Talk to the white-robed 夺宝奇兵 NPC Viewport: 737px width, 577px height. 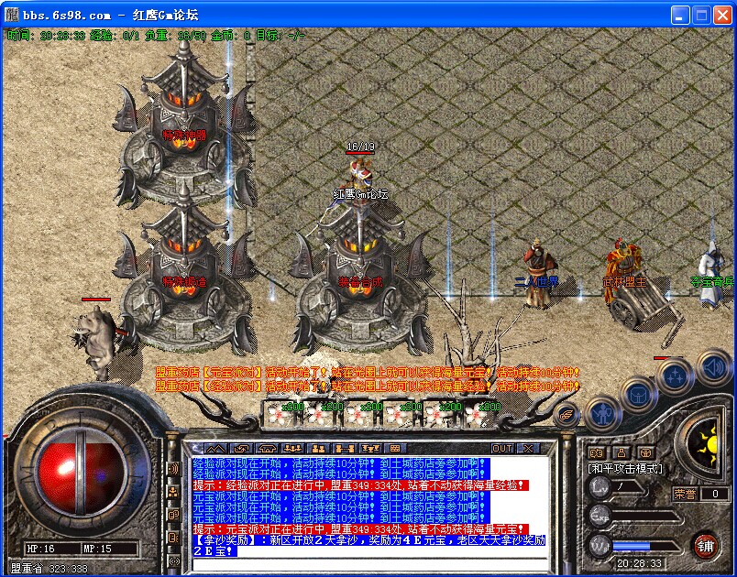pyautogui.click(x=713, y=275)
